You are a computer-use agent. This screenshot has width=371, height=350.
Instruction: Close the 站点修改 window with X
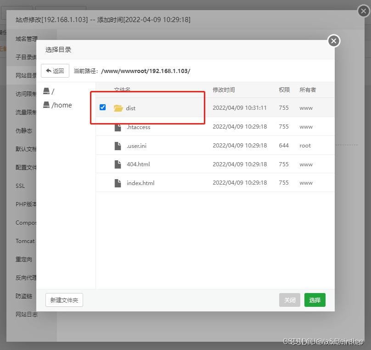pyautogui.click(x=364, y=11)
